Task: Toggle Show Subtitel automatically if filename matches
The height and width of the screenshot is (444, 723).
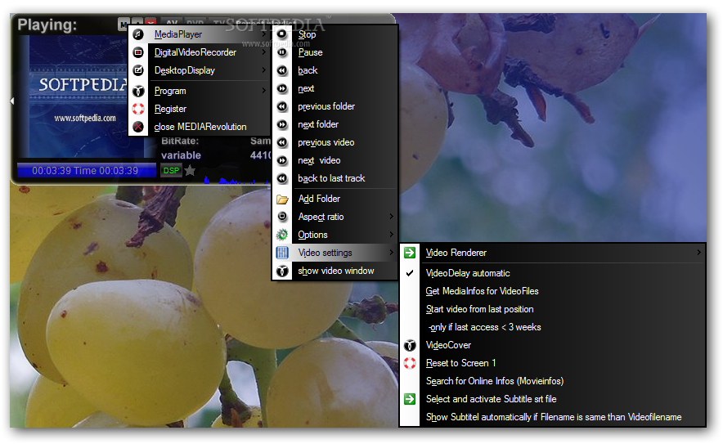Action: (554, 417)
